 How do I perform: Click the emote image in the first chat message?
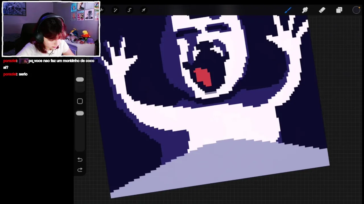(x=24, y=61)
